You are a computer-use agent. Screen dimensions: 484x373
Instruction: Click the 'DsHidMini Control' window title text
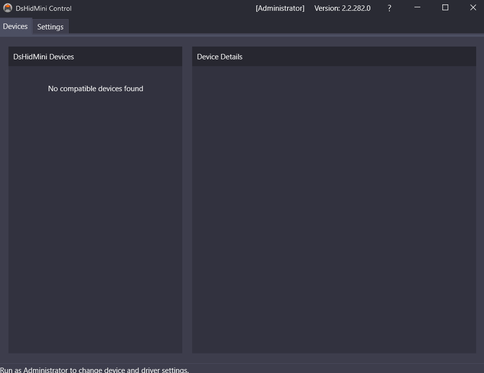[x=44, y=8]
